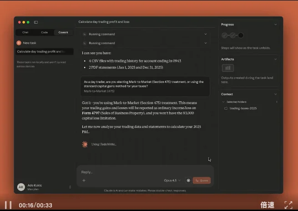The width and height of the screenshot is (298, 211).
Task: Switch to the Code tab
Action: coord(44,32)
